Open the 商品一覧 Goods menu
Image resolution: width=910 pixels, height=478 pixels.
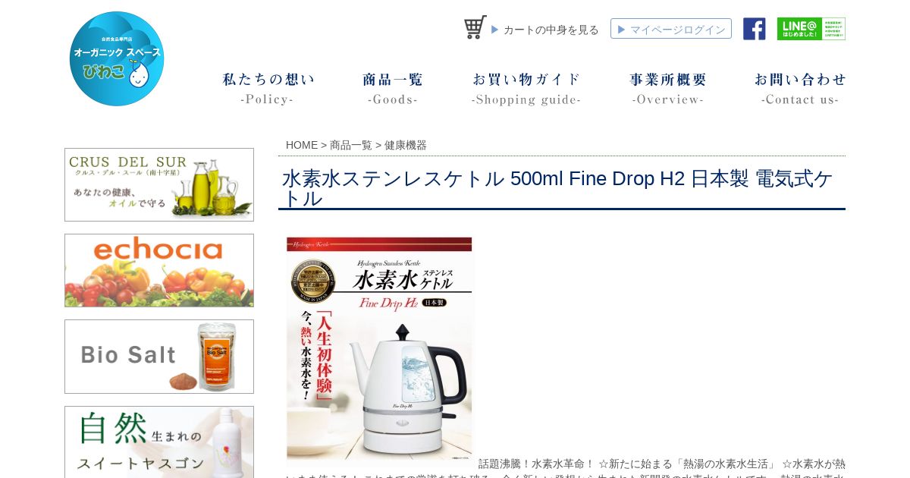[x=393, y=89]
